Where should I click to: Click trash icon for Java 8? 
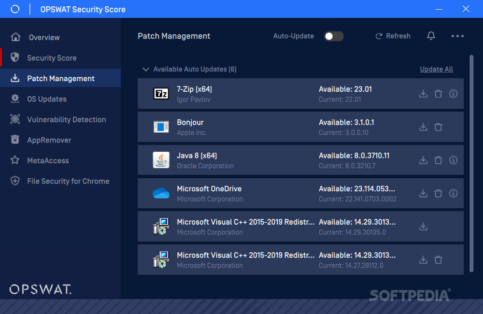tap(439, 160)
